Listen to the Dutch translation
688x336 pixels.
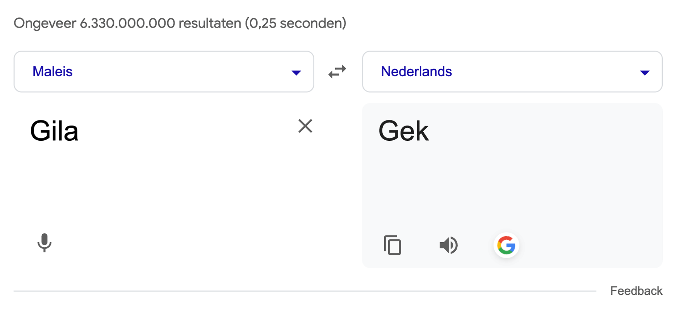click(449, 245)
